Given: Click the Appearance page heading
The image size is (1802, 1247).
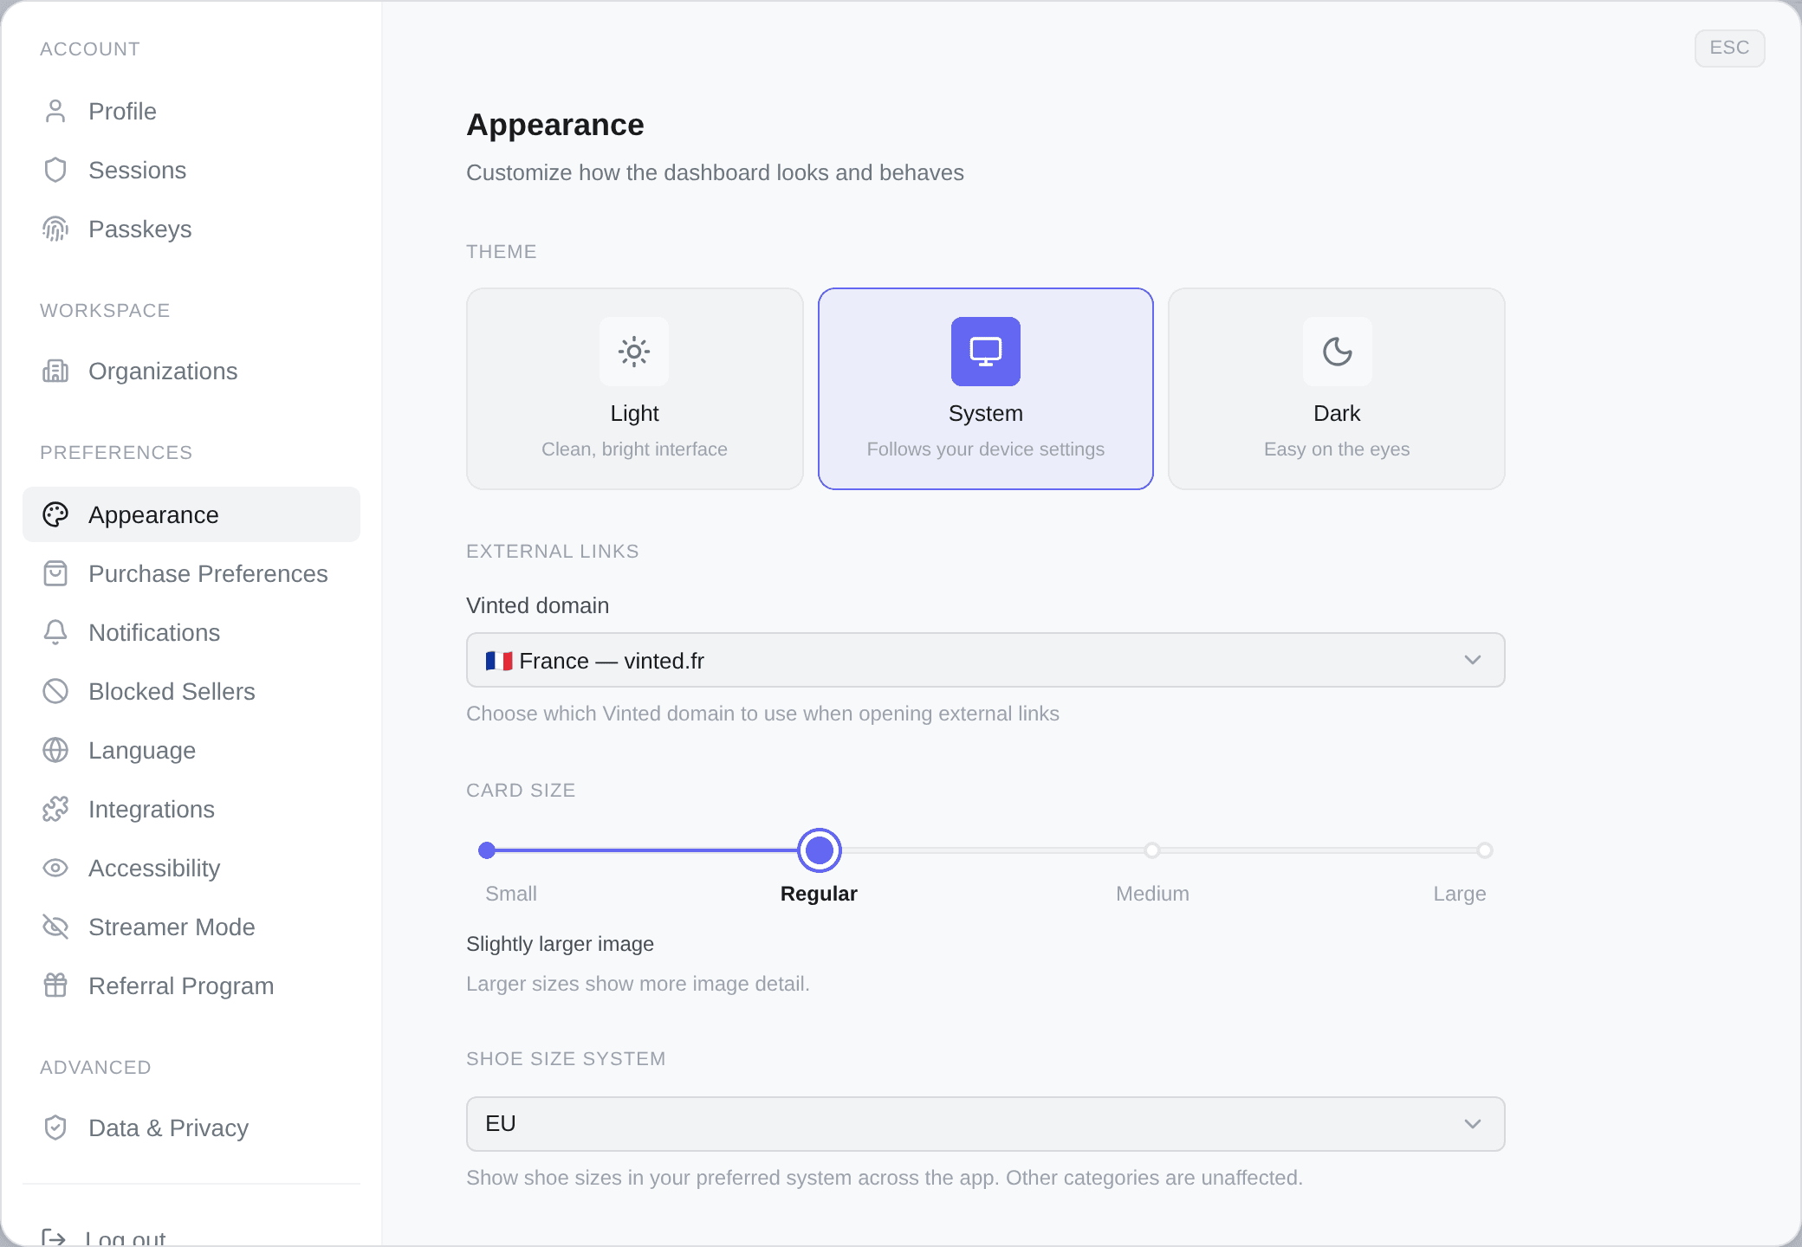Looking at the screenshot, I should coord(555,126).
